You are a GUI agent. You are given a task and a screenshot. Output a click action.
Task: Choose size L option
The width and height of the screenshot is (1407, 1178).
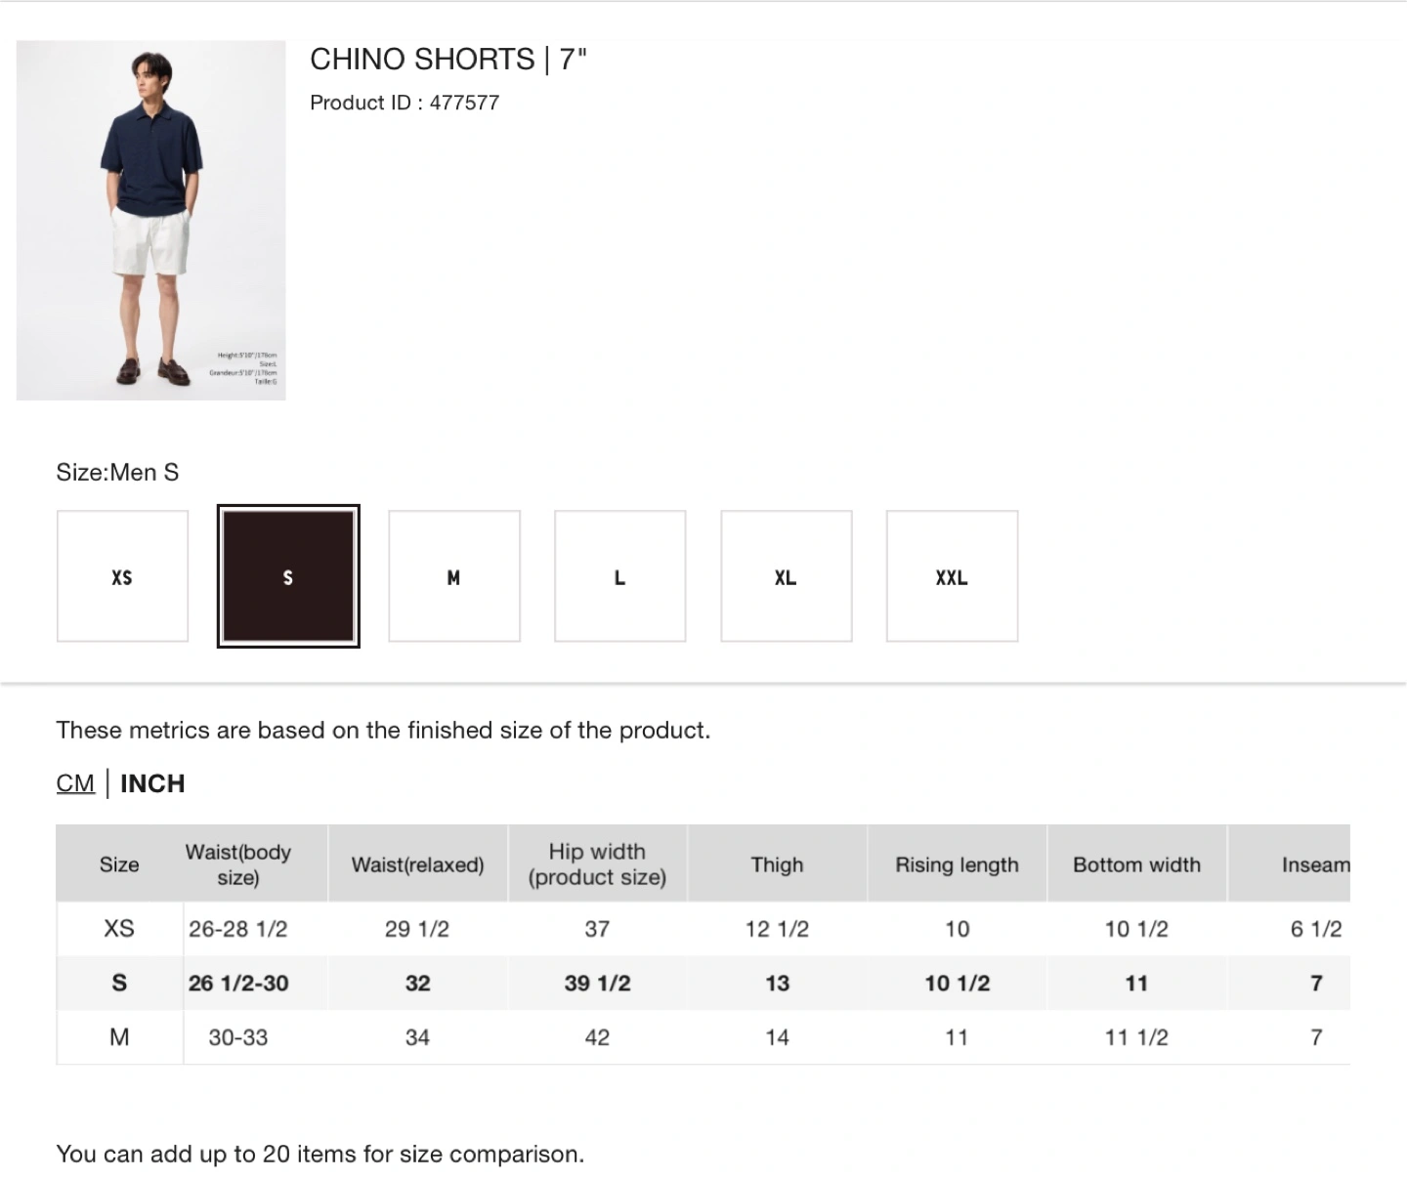tap(620, 576)
